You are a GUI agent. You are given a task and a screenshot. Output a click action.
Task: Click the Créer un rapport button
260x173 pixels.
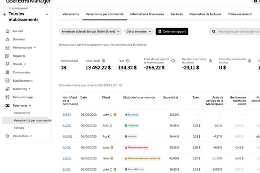(x=172, y=31)
